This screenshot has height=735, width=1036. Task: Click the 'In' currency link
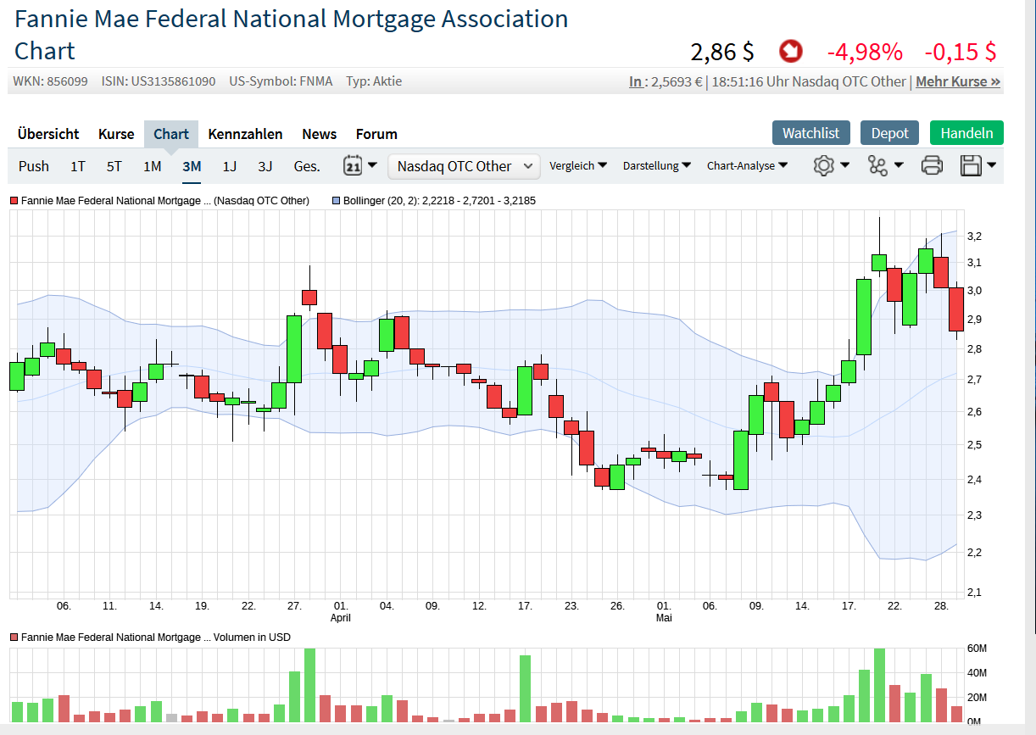click(x=635, y=81)
